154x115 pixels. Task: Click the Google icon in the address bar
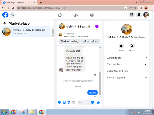[125, 8]
